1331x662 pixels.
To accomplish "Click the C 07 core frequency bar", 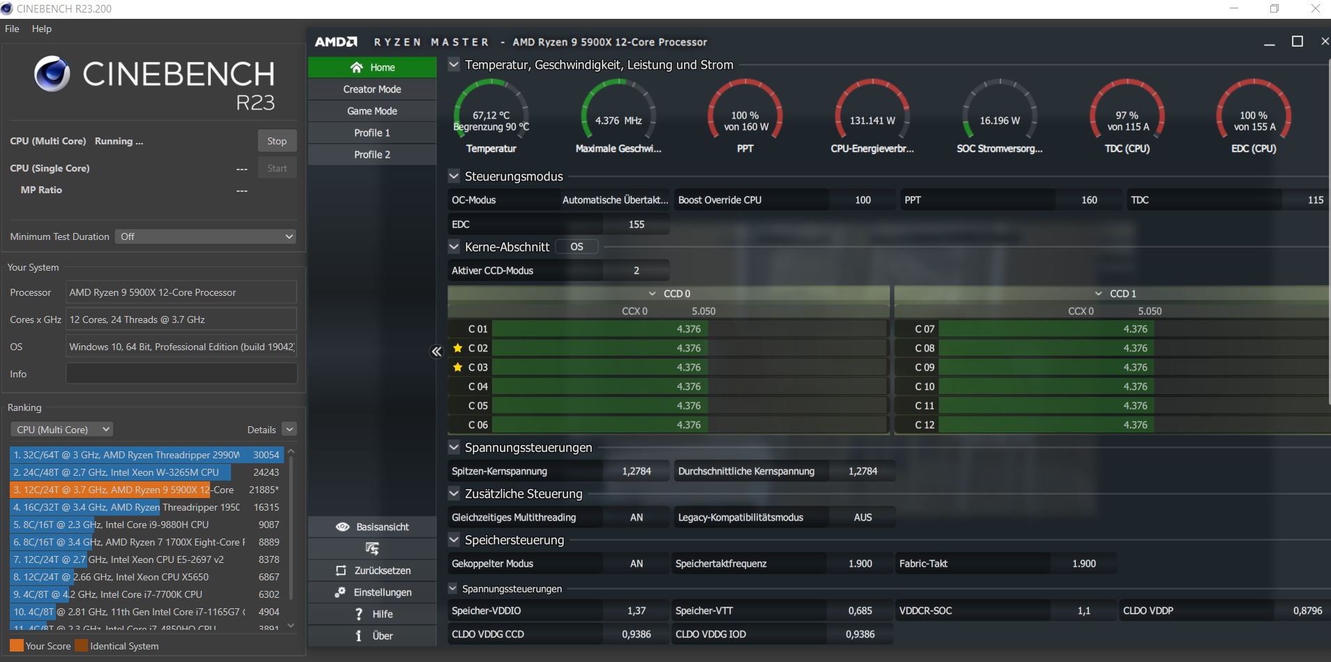I will (x=1133, y=329).
